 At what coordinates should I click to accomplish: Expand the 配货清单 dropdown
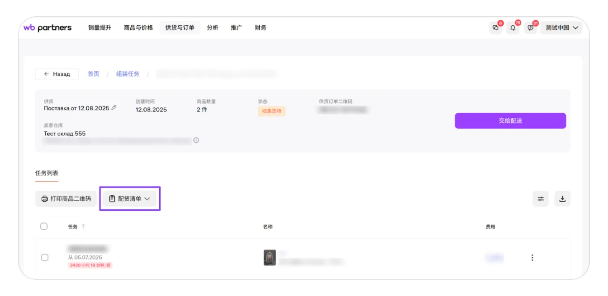point(148,199)
